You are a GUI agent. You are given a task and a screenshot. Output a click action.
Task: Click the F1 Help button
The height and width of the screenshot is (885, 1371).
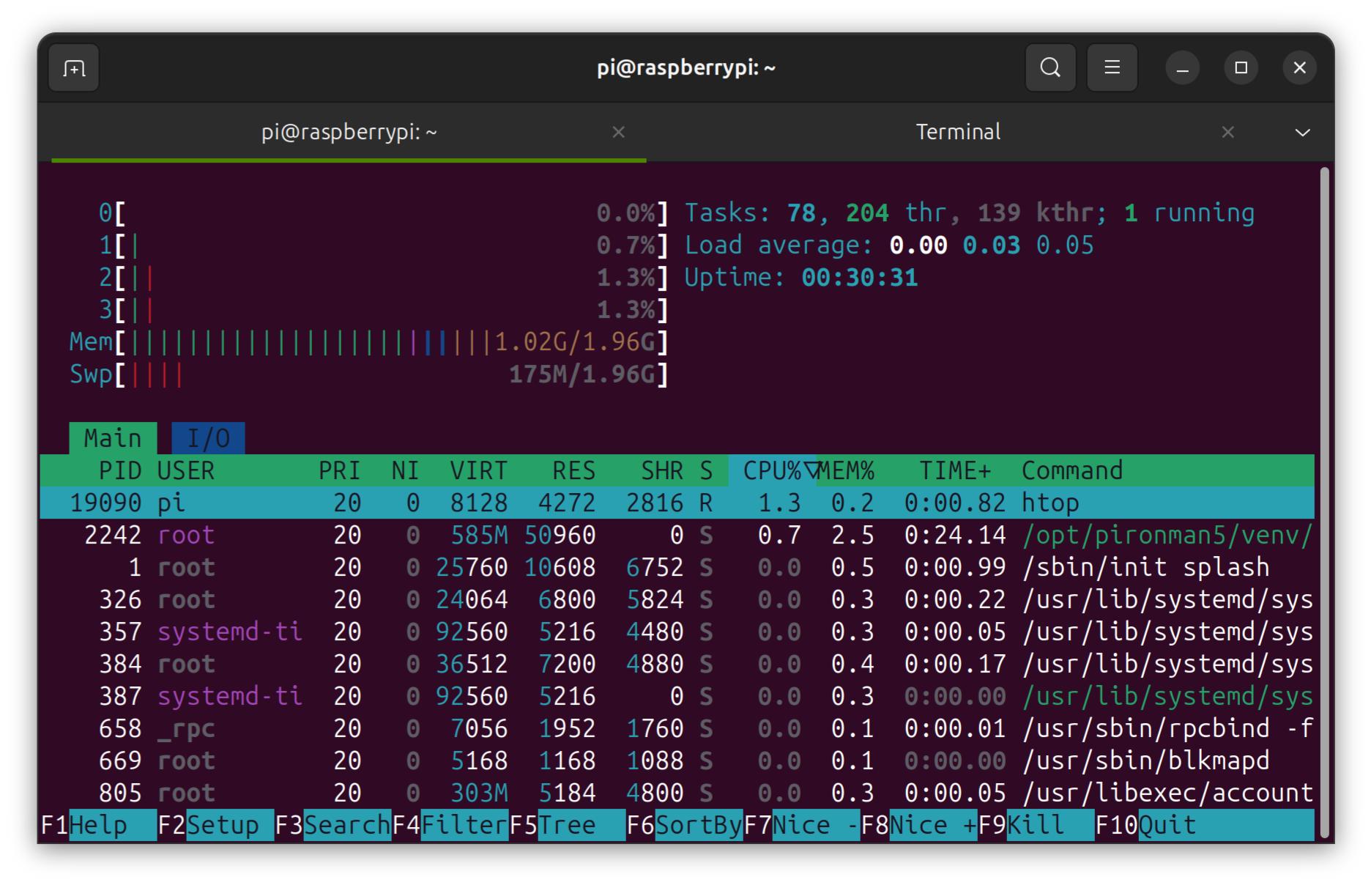pyautogui.click(x=98, y=825)
